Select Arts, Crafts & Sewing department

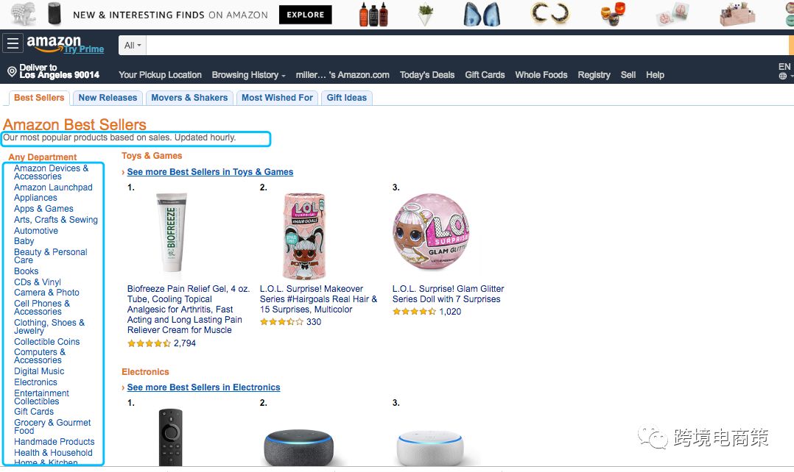(x=56, y=220)
